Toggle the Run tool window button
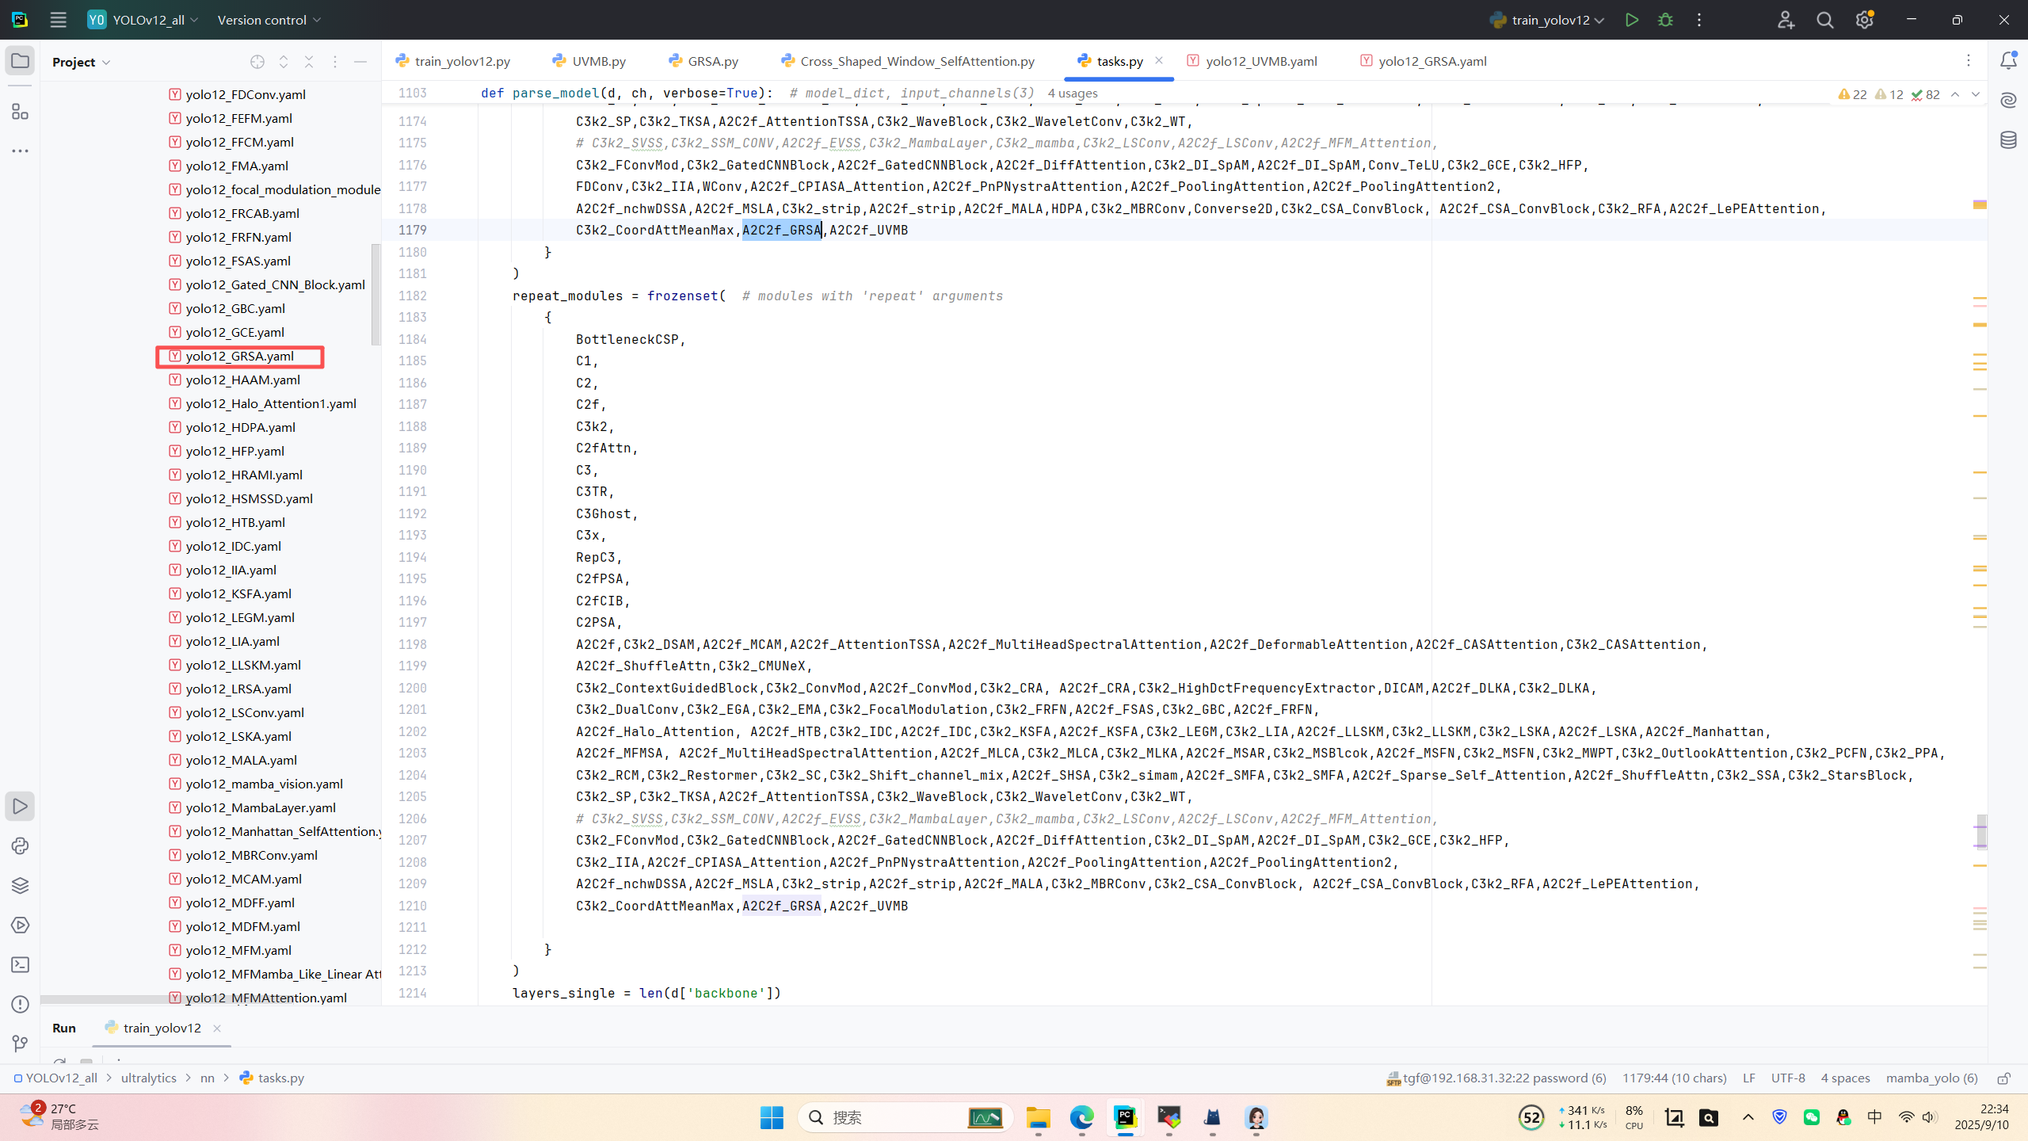This screenshot has height=1141, width=2028. (x=20, y=807)
